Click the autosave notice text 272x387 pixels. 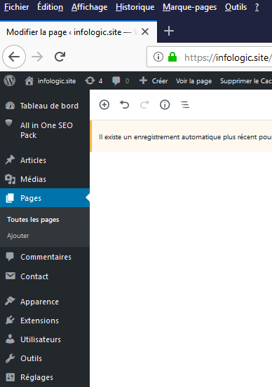(185, 137)
